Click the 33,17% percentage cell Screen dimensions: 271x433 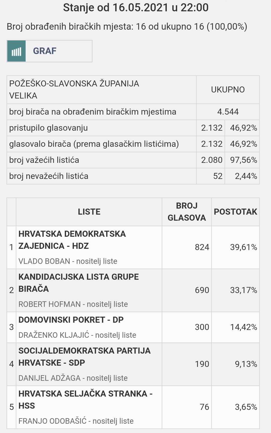(243, 290)
